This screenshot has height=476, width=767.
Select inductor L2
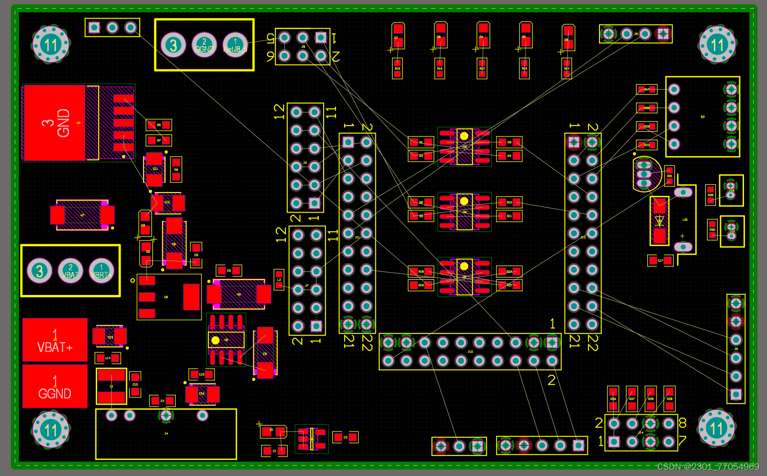pyautogui.click(x=279, y=280)
